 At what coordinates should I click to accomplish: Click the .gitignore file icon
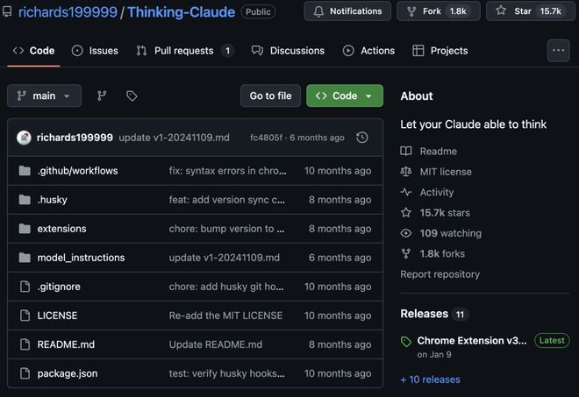(x=25, y=287)
